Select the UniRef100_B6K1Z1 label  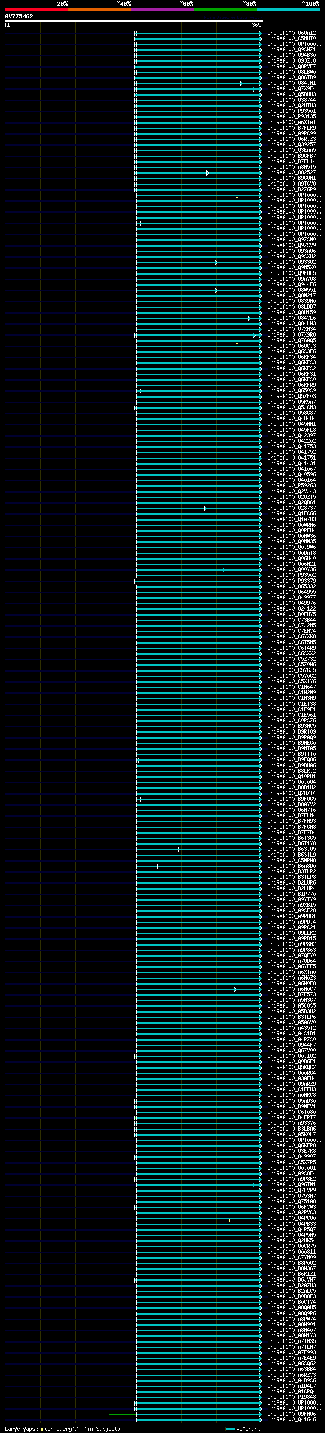coord(291,1274)
